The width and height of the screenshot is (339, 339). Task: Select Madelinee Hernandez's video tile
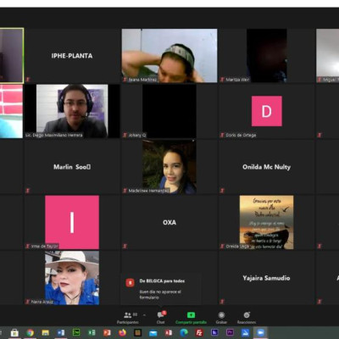(169, 167)
